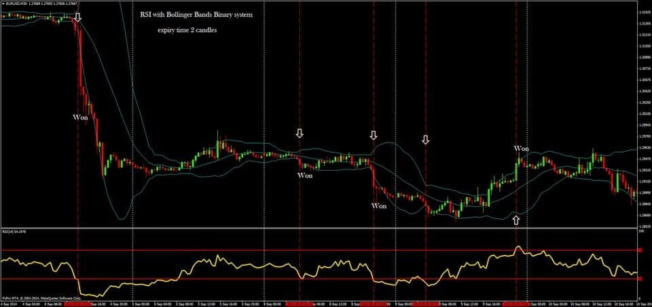This screenshot has width=652, height=307.
Task: Click the 1.28520 price on the price scale
Action: [x=645, y=226]
